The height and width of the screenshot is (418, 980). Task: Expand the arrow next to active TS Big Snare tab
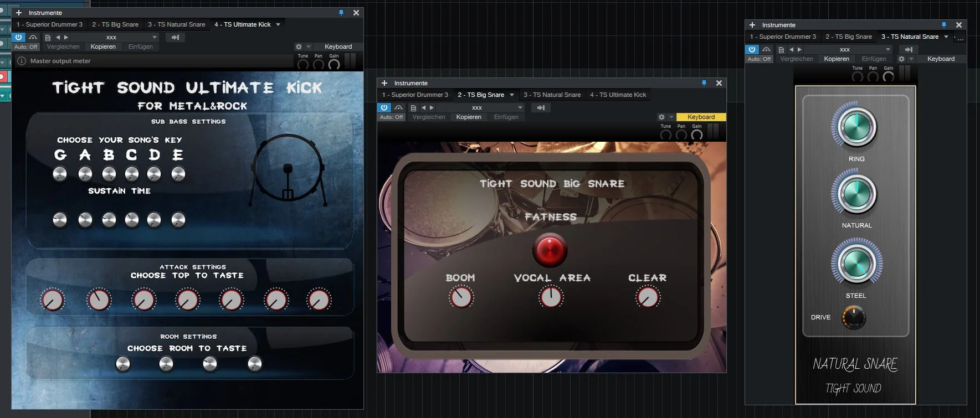pos(512,95)
